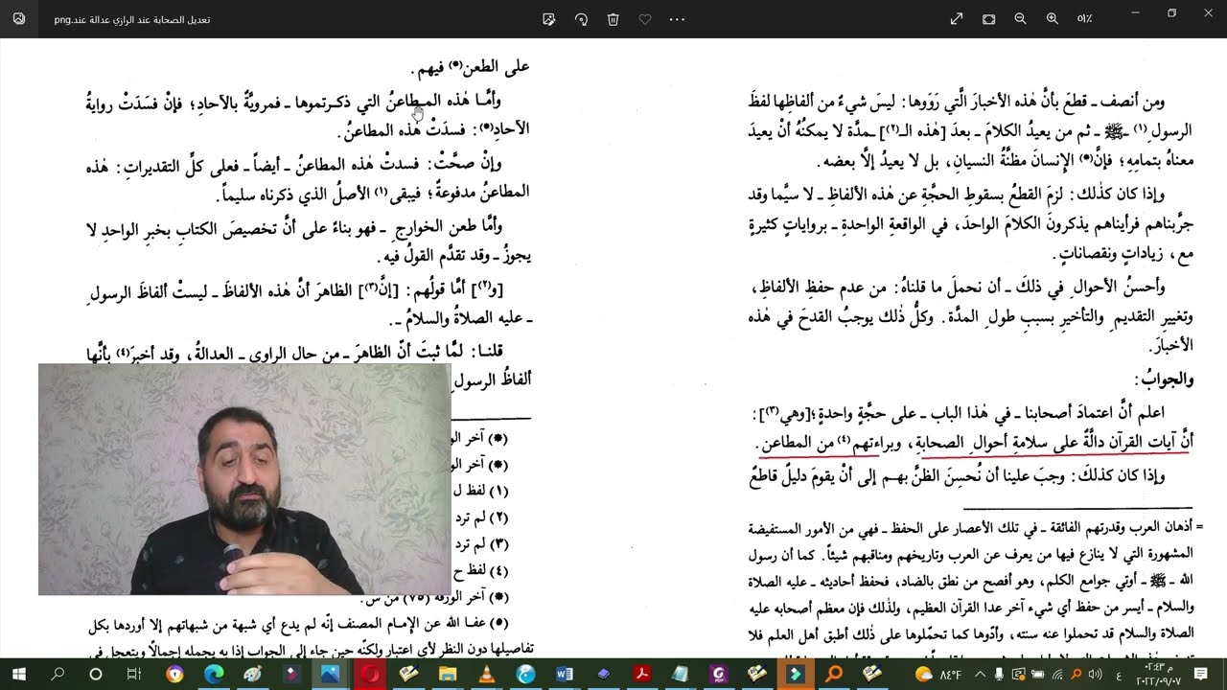The height and width of the screenshot is (690, 1227).
Task: Rotate the image
Action: tap(581, 19)
